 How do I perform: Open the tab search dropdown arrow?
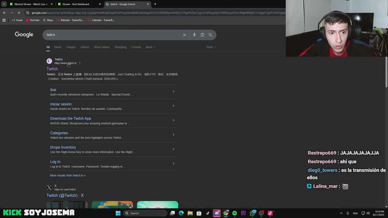point(4,4)
